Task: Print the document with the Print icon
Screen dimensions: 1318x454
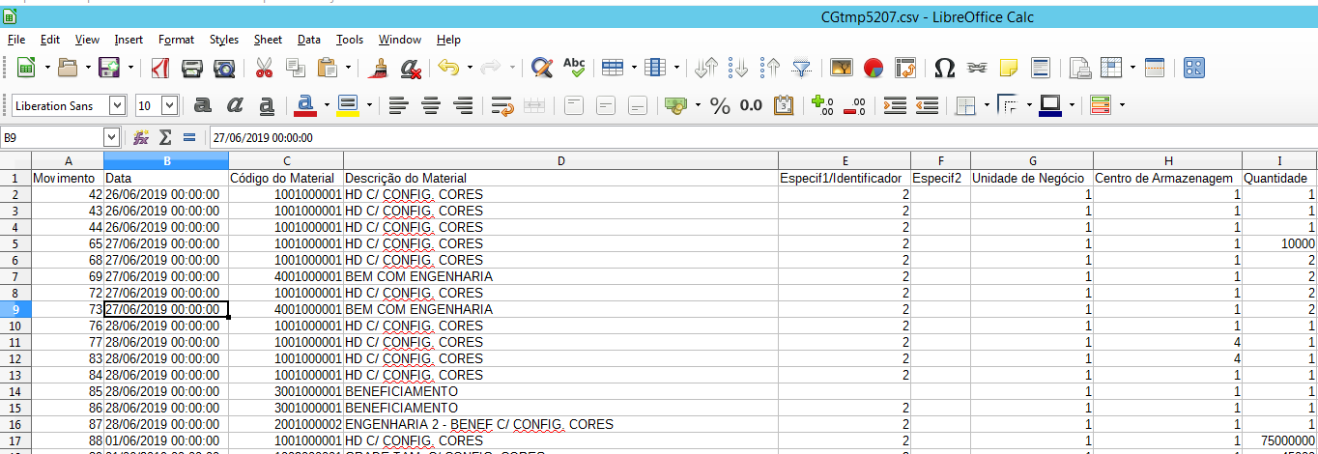Action: tap(192, 68)
